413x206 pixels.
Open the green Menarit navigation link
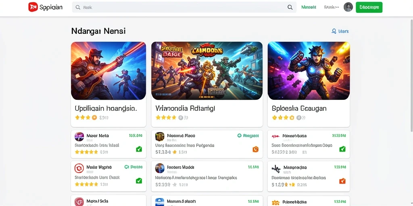(x=309, y=7)
